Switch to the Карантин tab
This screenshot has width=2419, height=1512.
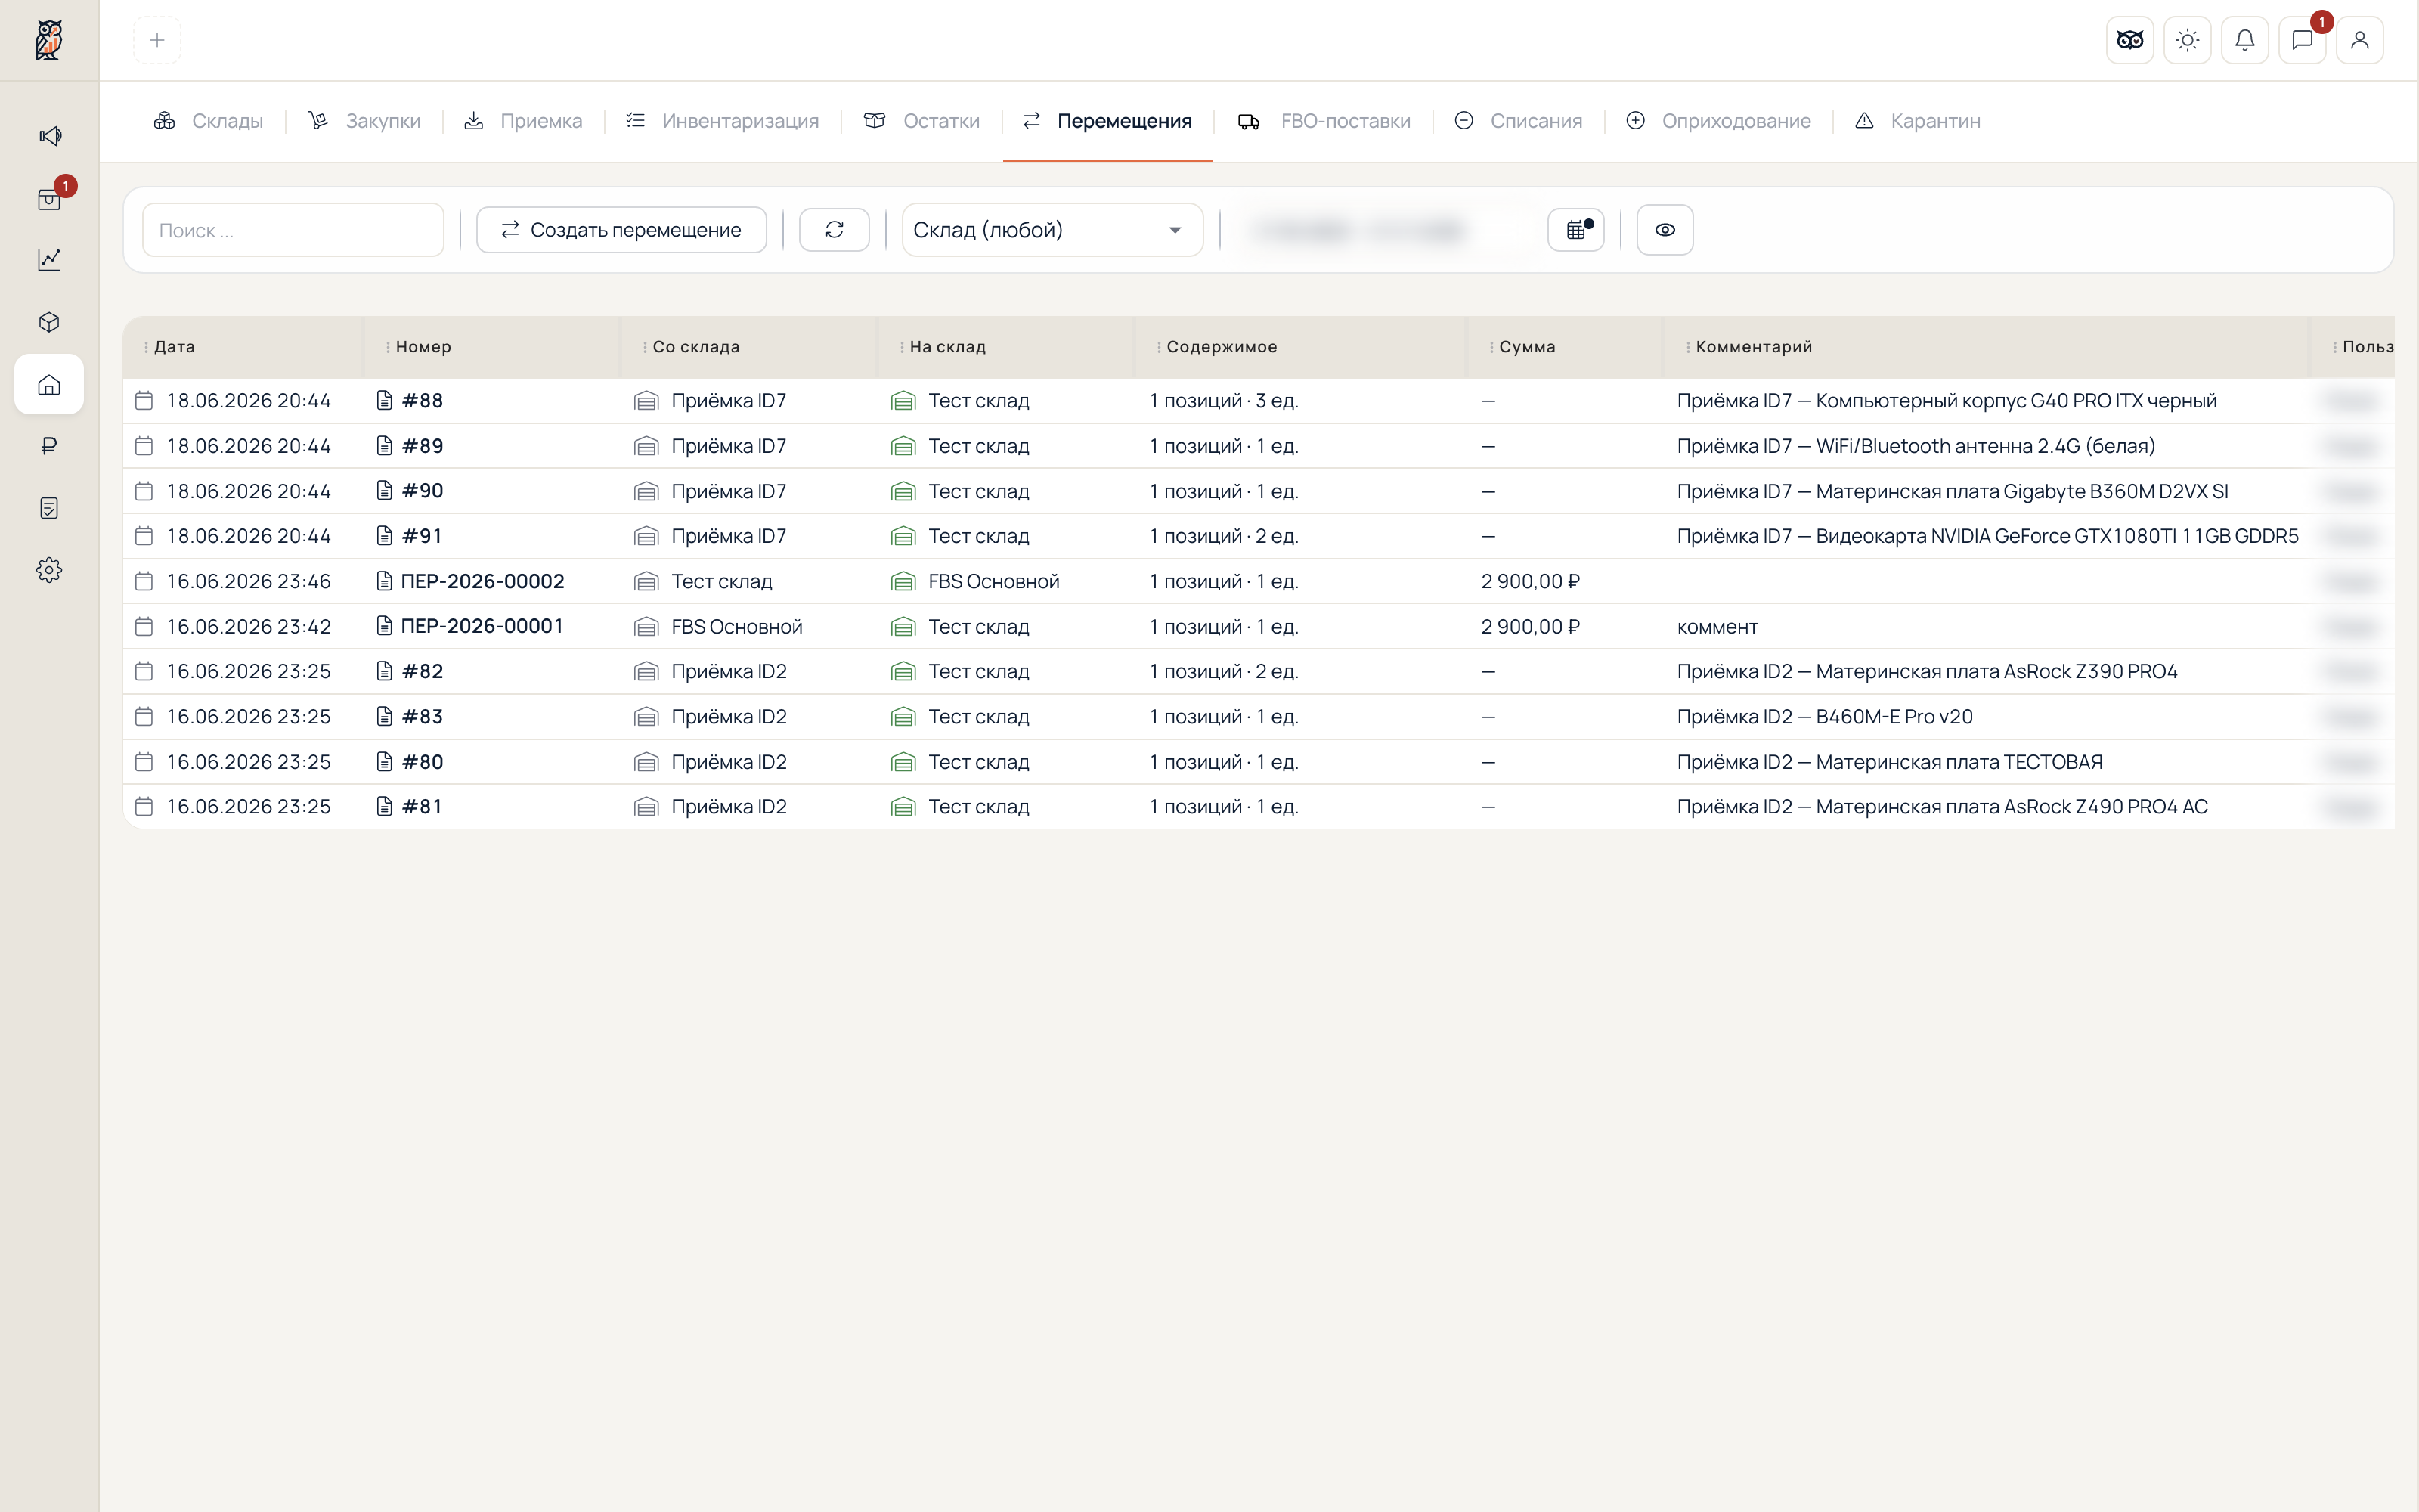pos(1917,121)
